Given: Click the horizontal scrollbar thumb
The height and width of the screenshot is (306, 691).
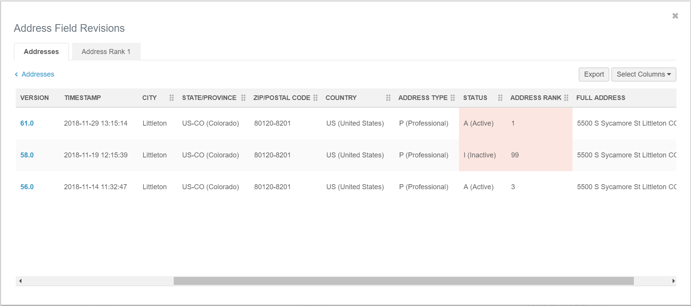Looking at the screenshot, I should 403,281.
